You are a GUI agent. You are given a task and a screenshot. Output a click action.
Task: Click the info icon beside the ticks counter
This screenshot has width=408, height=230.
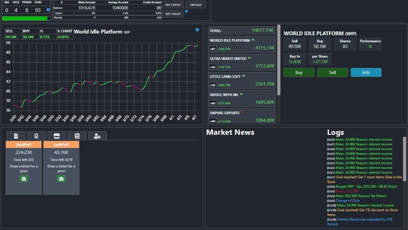coord(48,10)
